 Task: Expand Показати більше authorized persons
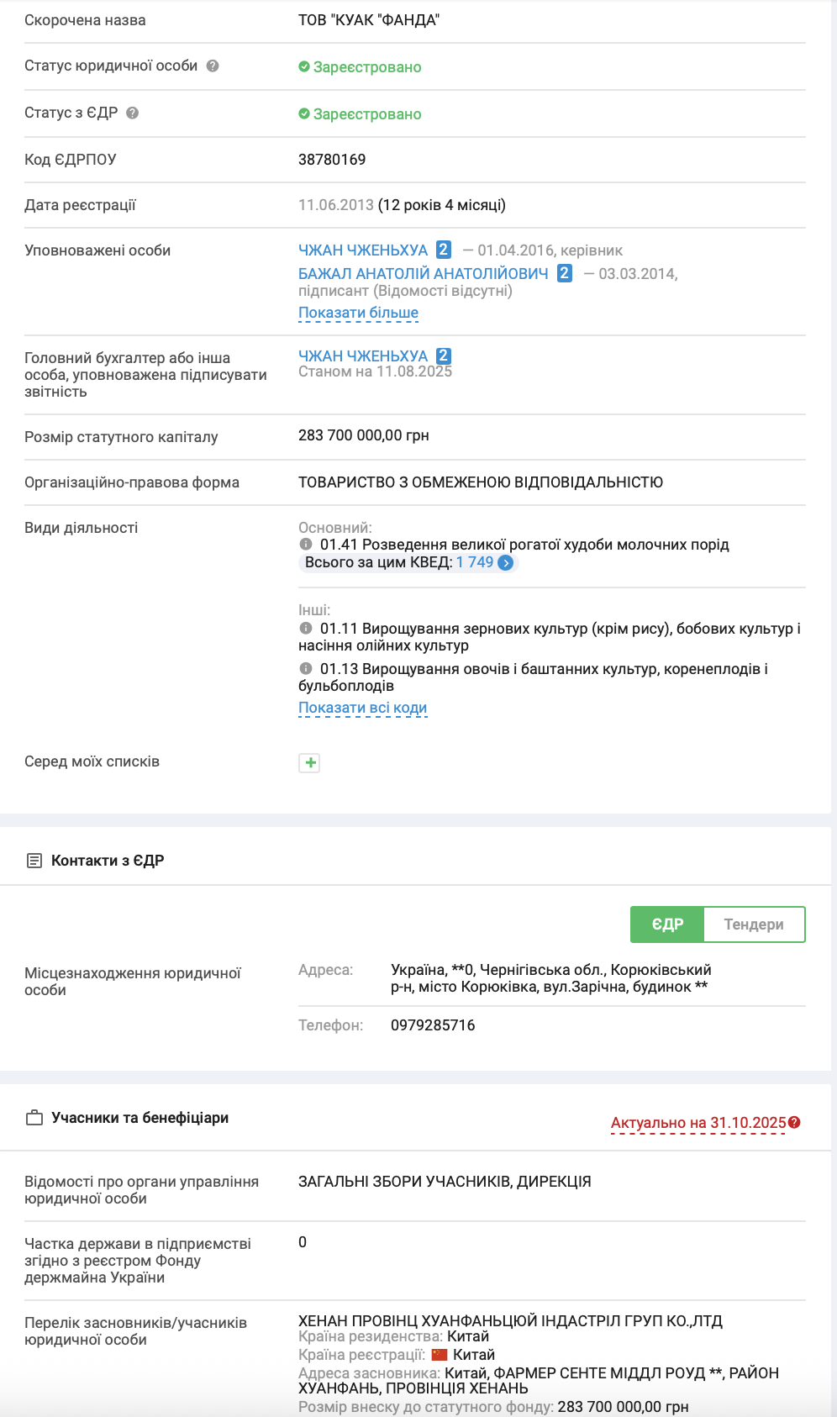coord(358,313)
